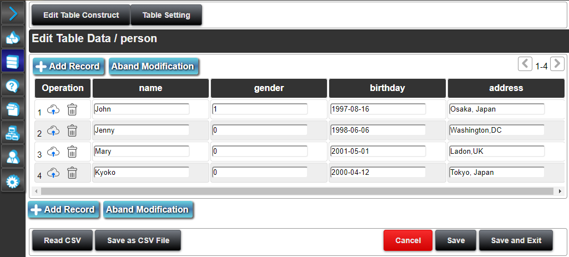Open the user account sidebar icon
This screenshot has width=569, height=257.
point(12,157)
